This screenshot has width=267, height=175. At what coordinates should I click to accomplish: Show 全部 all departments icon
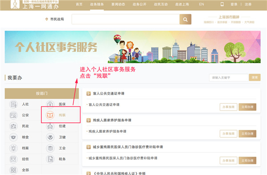point(13,170)
